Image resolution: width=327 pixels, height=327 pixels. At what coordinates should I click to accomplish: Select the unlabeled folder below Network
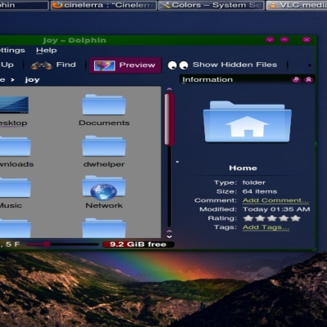(x=104, y=228)
